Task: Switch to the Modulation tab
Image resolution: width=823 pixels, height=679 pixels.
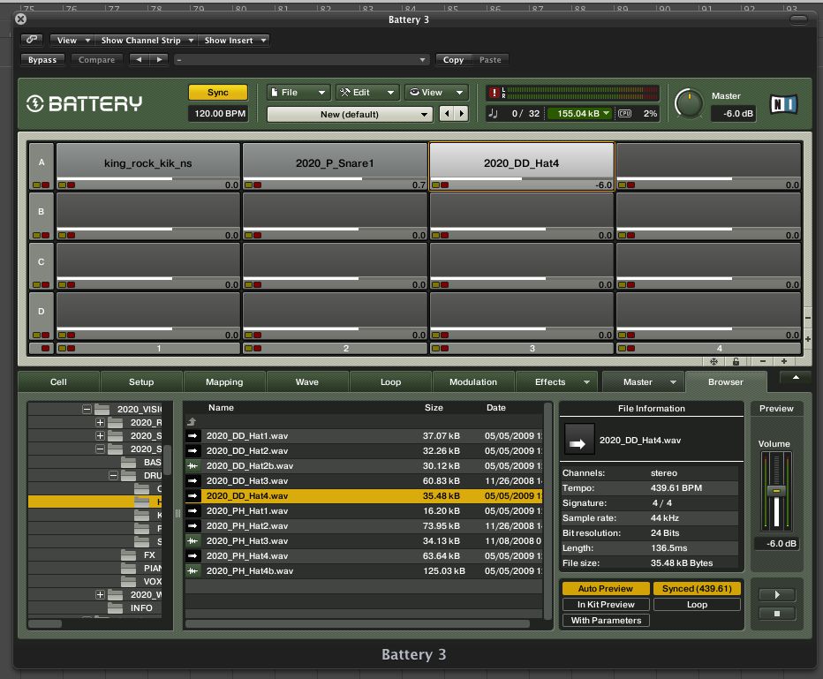Action: 473,382
